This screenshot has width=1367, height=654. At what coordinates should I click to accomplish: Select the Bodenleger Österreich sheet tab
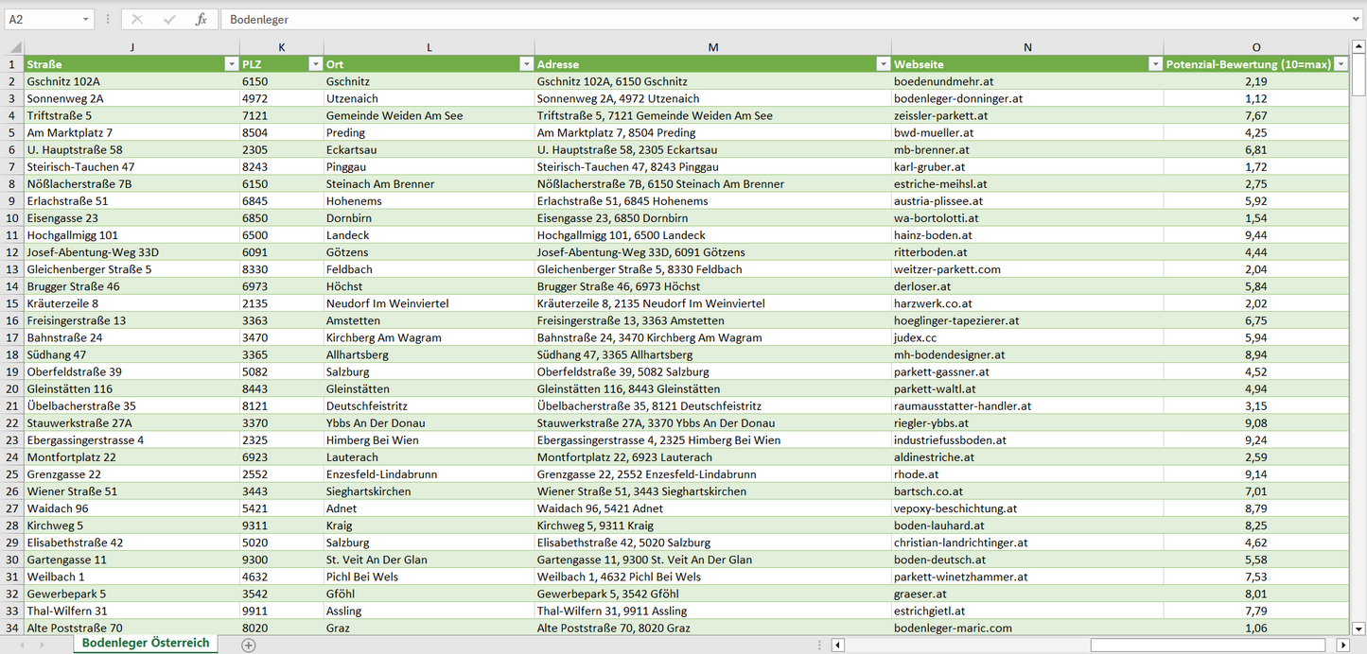(146, 643)
